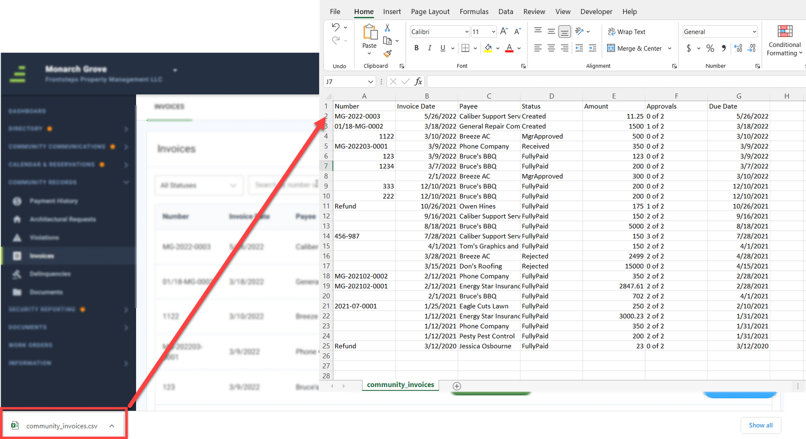Toggle Italic formatting

click(x=429, y=48)
